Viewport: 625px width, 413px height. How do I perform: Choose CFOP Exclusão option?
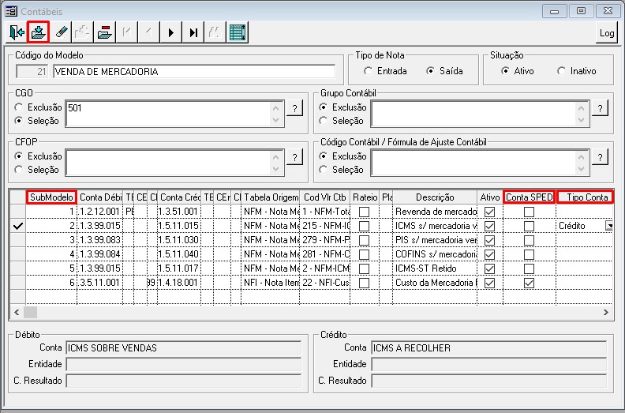click(38, 156)
